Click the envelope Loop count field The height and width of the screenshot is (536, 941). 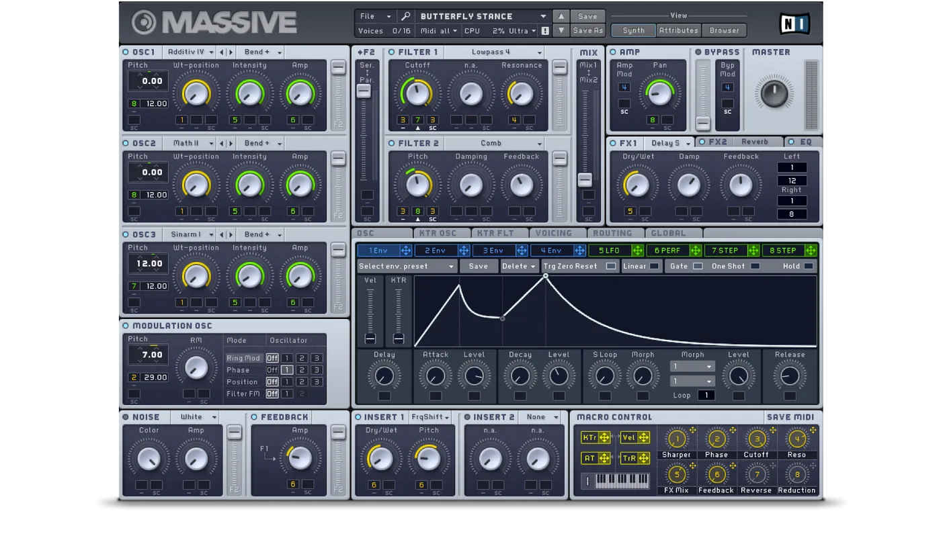706,396
